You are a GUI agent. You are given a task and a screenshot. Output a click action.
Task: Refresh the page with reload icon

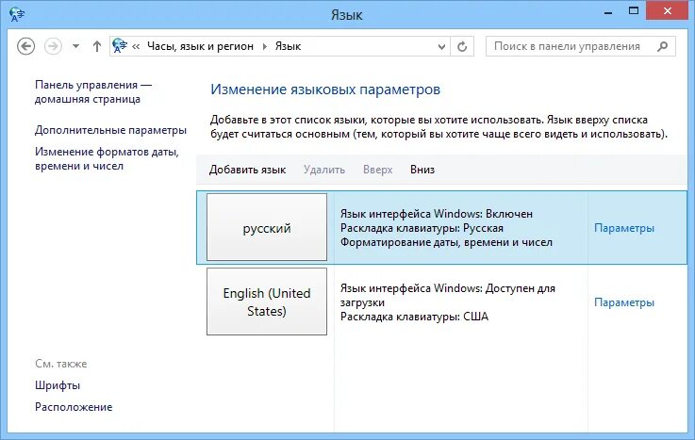pyautogui.click(x=462, y=46)
